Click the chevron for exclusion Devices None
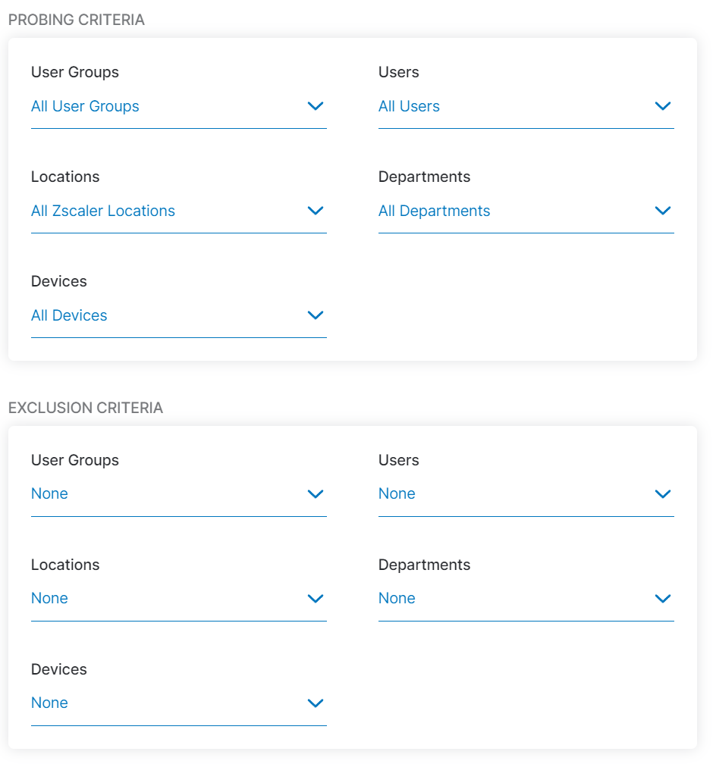Screen dimensions: 716x764 (316, 703)
